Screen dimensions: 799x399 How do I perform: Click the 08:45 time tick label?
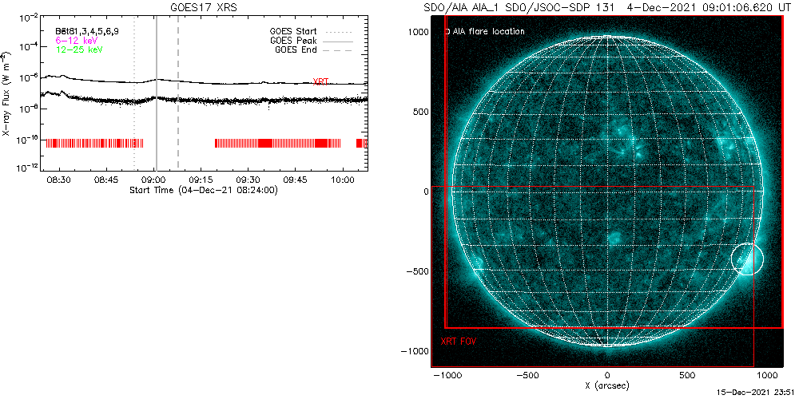coord(106,180)
